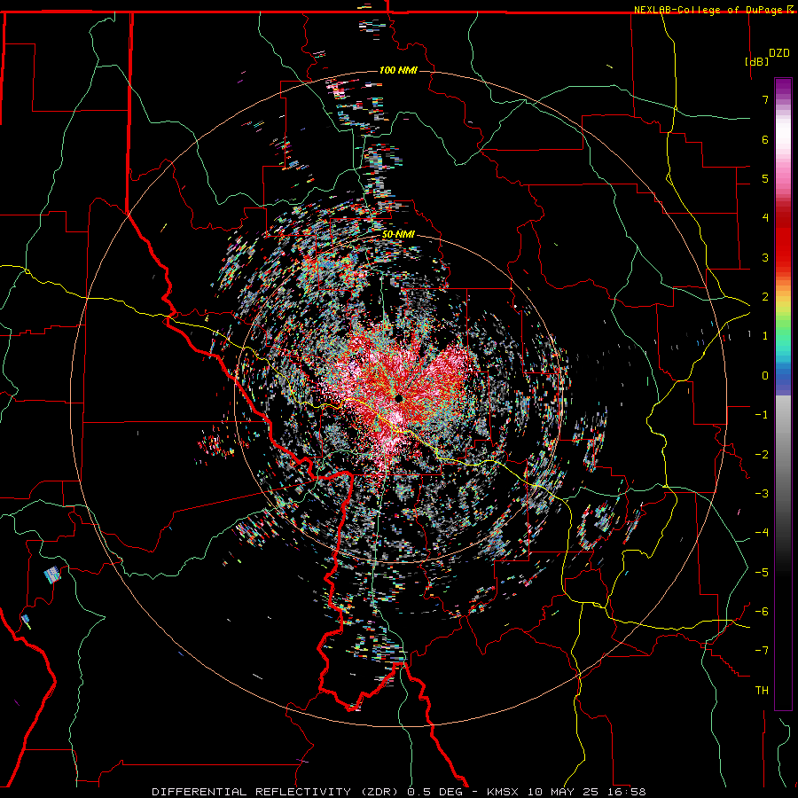Viewport: 798px width, 798px height.
Task: Click the 4 value on the scale
Action: click(x=765, y=218)
